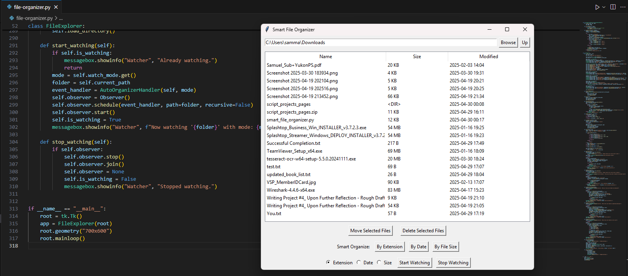Click Start Watching button

(414, 263)
